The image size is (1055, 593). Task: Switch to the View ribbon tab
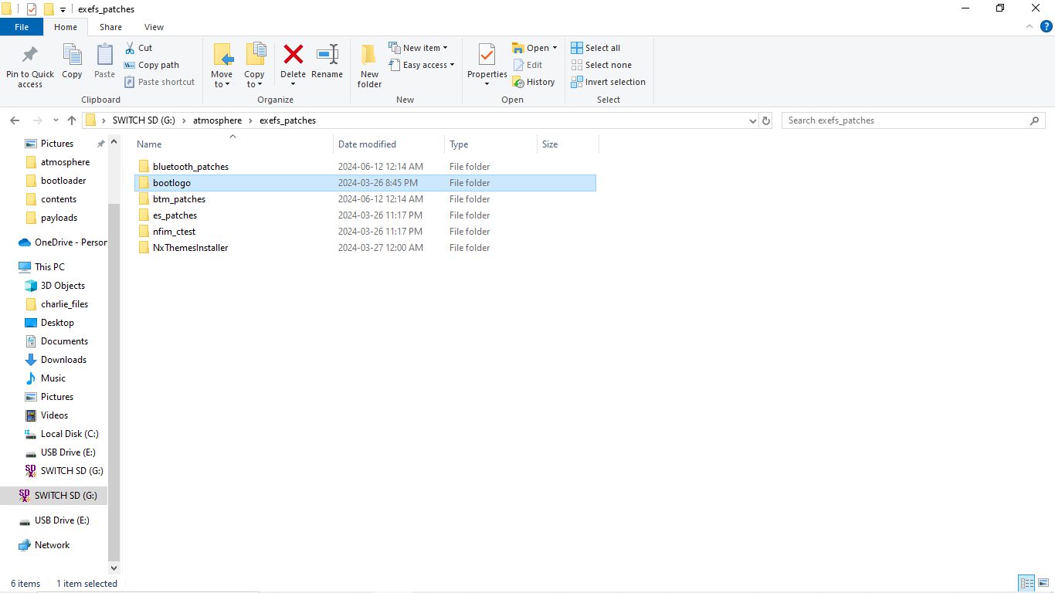click(154, 27)
